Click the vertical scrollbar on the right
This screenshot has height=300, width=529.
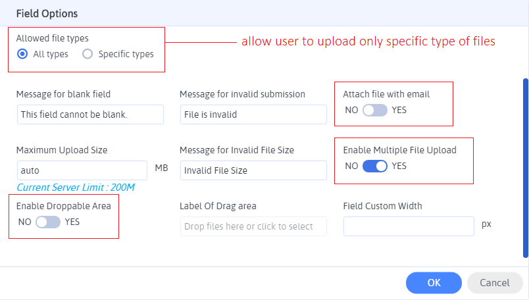(525, 168)
